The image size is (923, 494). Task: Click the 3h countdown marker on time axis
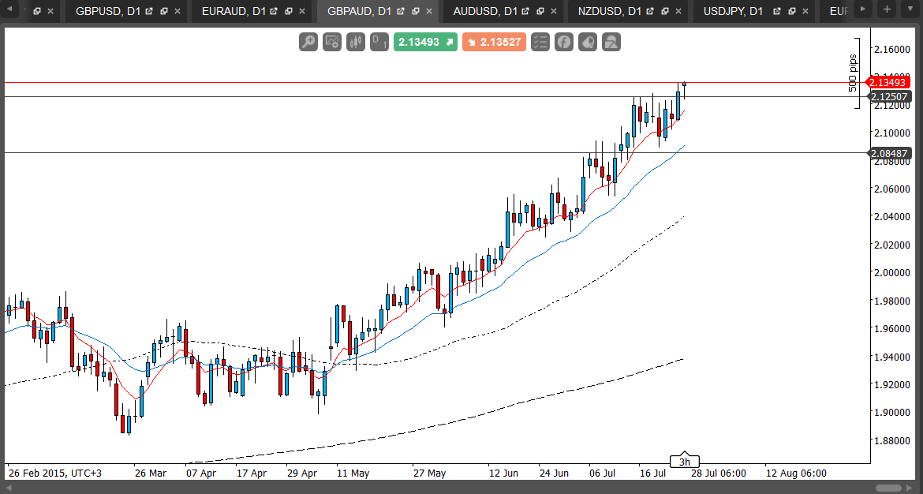685,461
